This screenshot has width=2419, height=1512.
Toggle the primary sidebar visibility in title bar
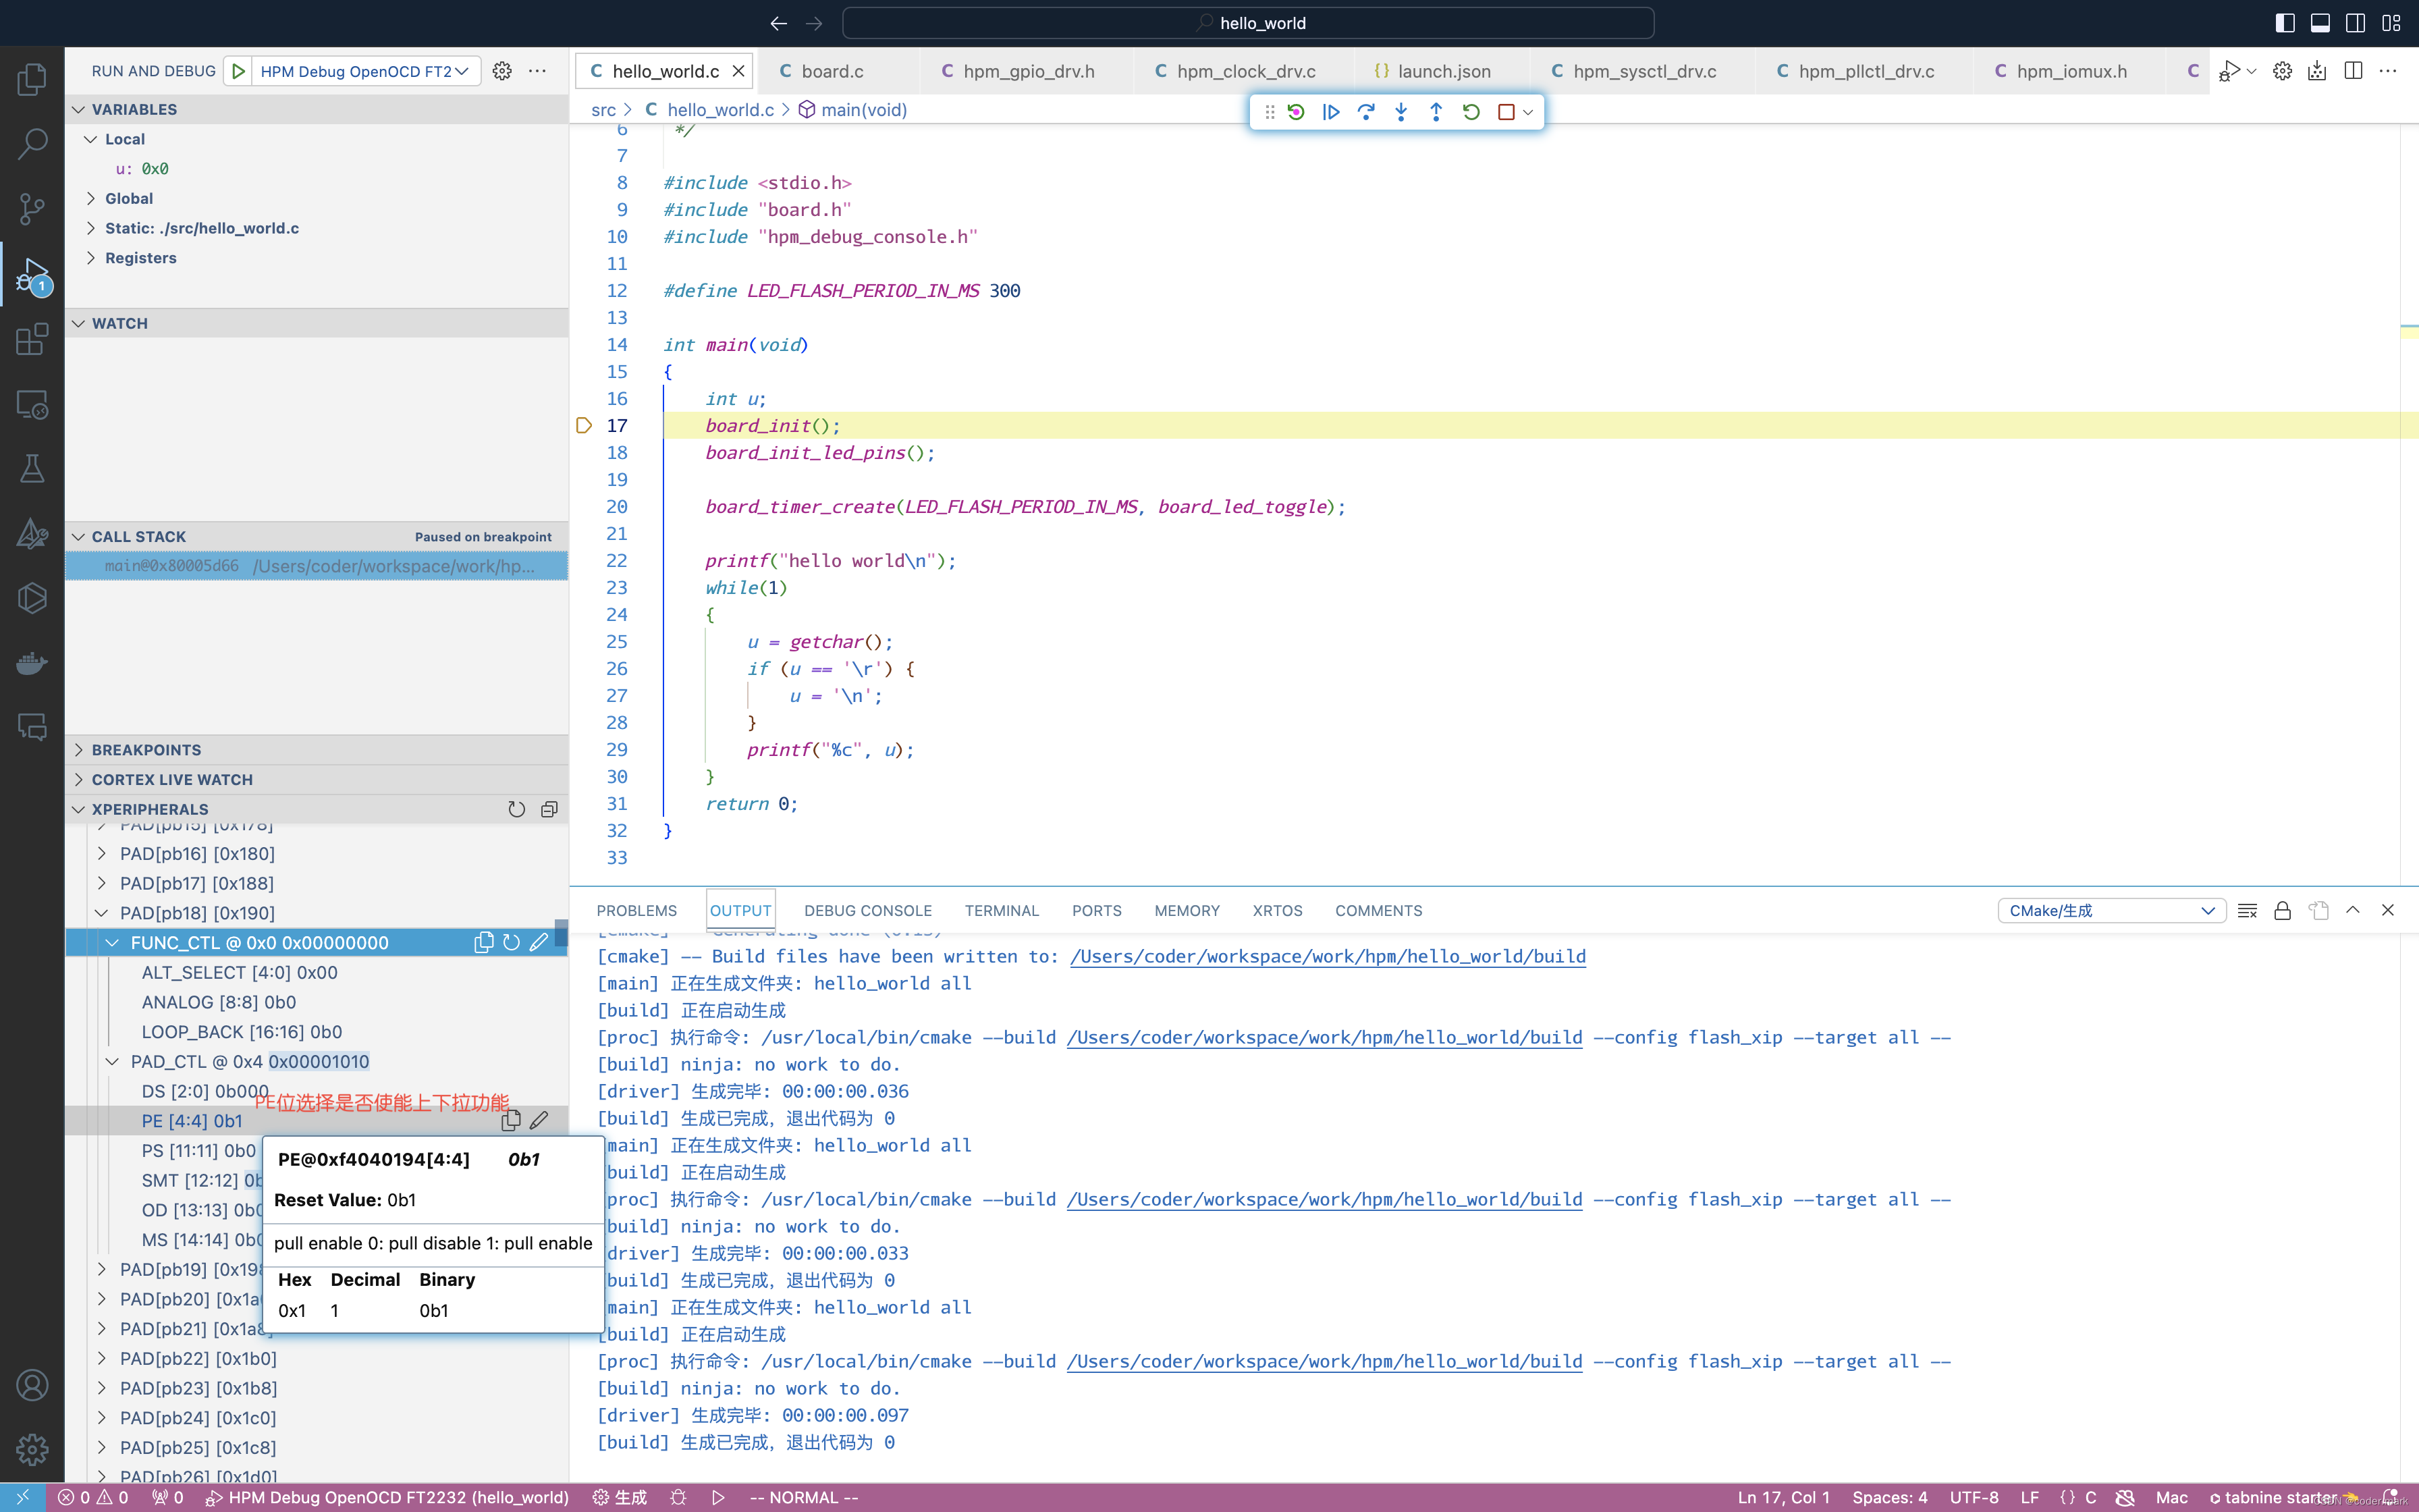click(2285, 23)
